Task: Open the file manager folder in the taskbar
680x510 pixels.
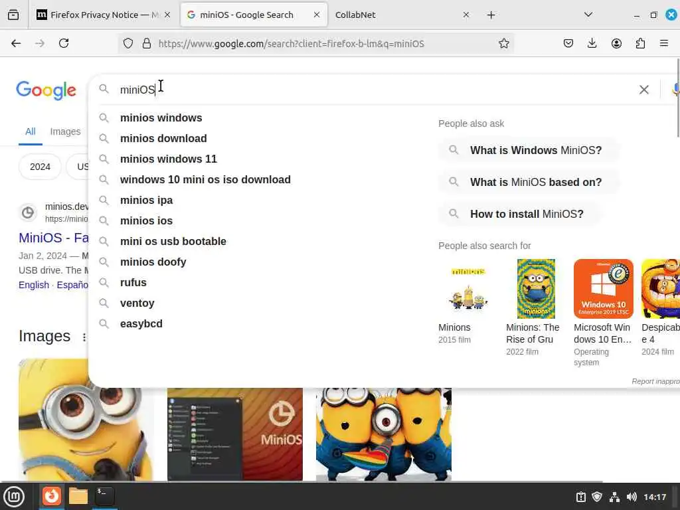Action: point(78,496)
